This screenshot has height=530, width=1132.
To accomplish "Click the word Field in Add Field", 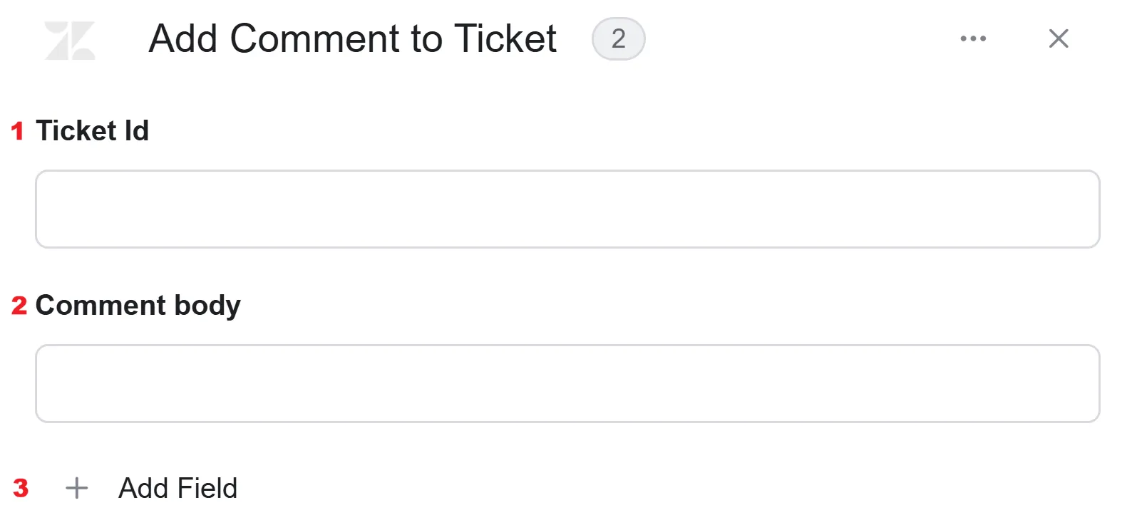I will pyautogui.click(x=207, y=488).
